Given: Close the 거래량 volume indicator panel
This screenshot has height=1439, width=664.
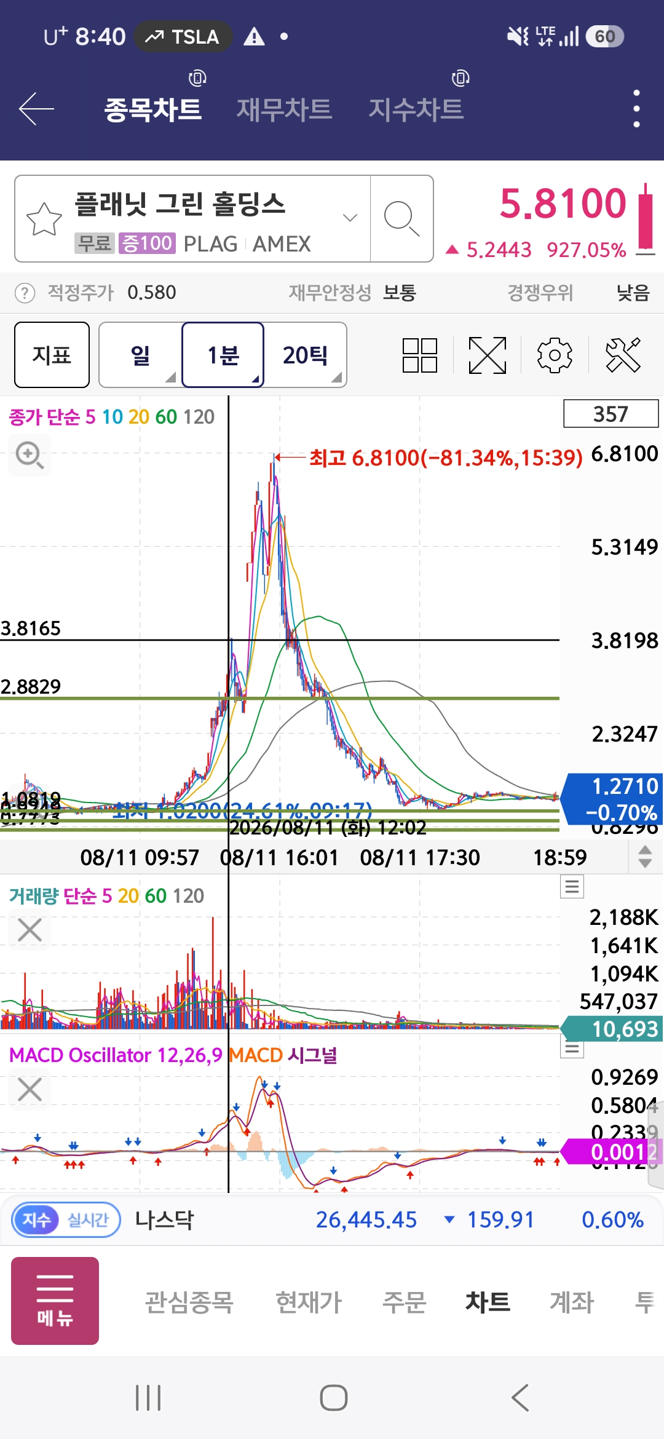Looking at the screenshot, I should coord(30,930).
